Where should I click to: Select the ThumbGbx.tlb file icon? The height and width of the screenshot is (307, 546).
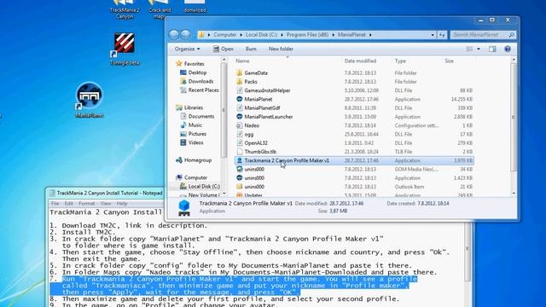point(239,152)
